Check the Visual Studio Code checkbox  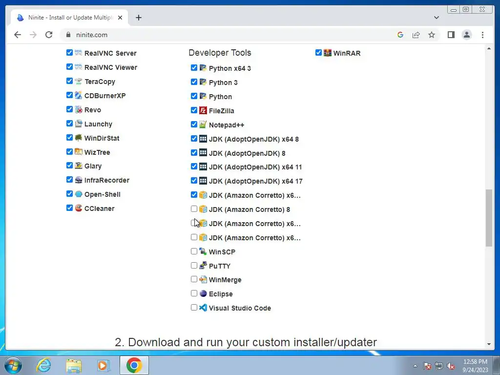[194, 308]
